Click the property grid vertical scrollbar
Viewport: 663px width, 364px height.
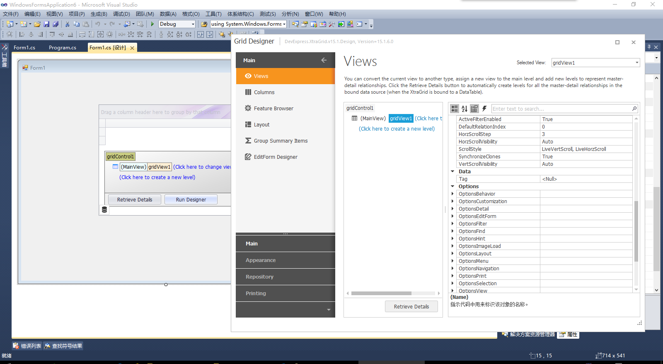pos(636,231)
